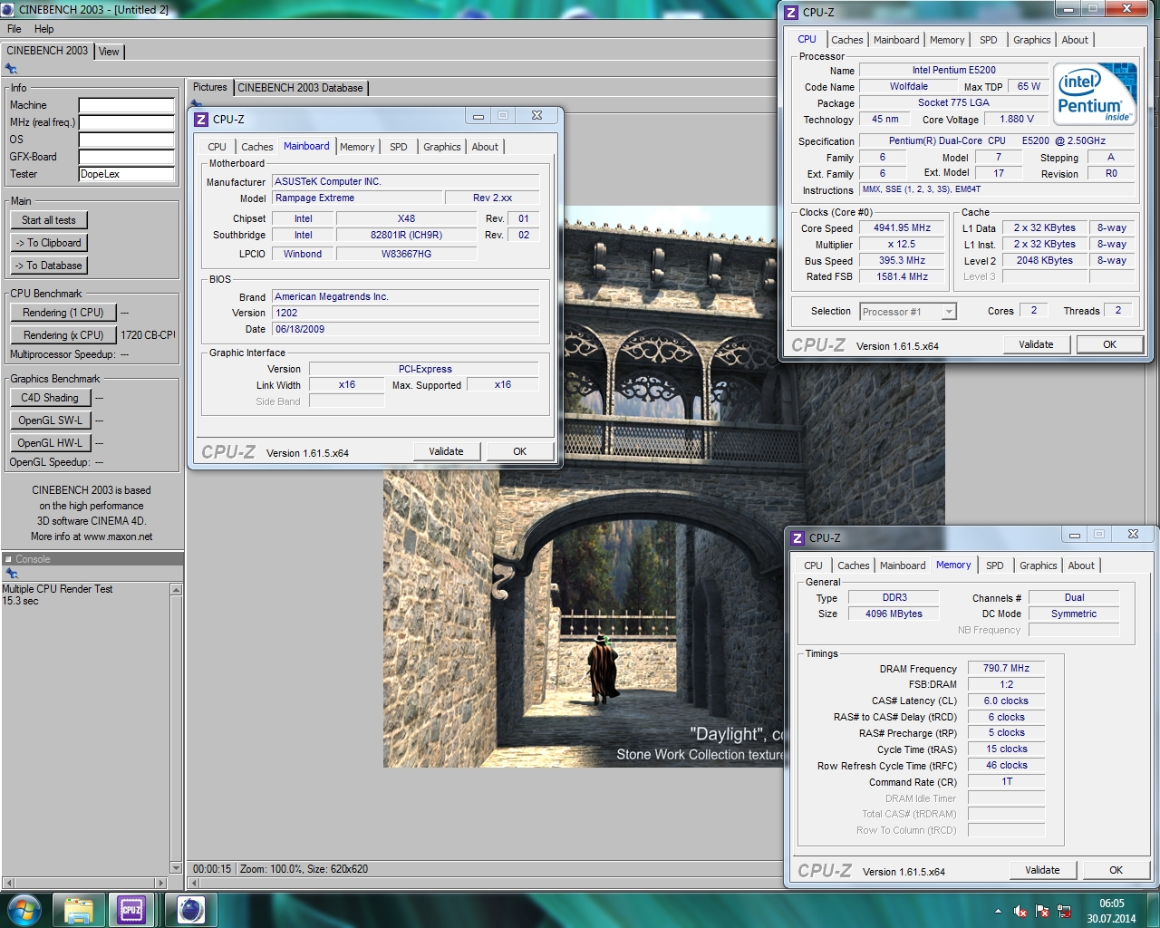Image resolution: width=1160 pixels, height=928 pixels.
Task: Click the 15.3 sec console entry
Action: point(20,601)
